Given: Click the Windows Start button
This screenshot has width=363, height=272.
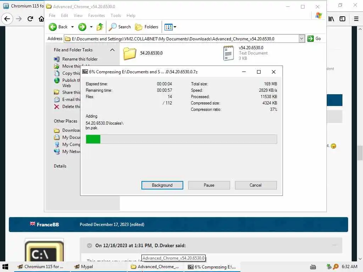Looking at the screenshot, I should [5, 267].
